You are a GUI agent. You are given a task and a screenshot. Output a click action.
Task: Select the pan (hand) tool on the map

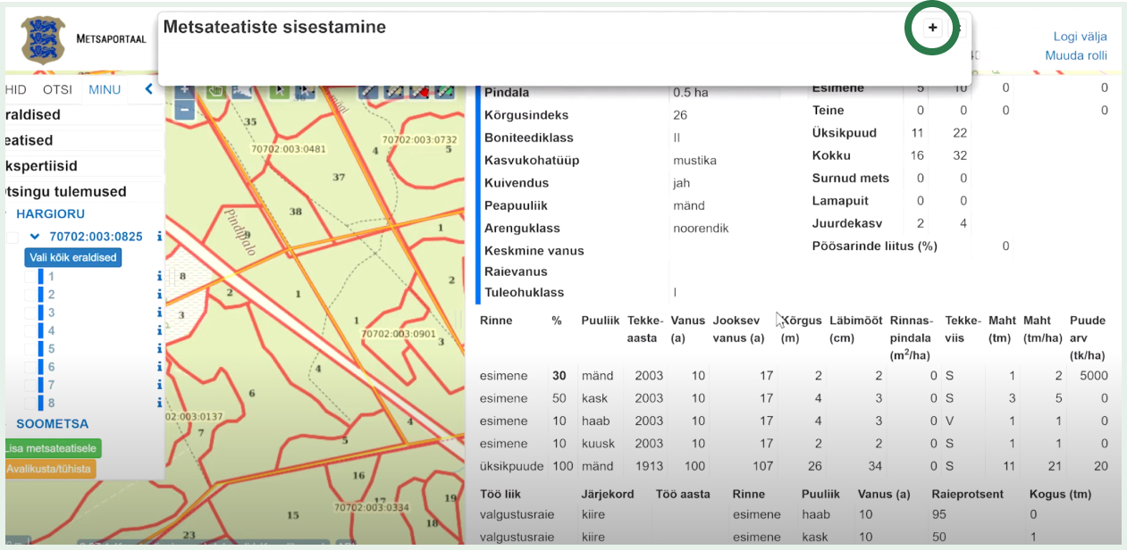coord(214,90)
